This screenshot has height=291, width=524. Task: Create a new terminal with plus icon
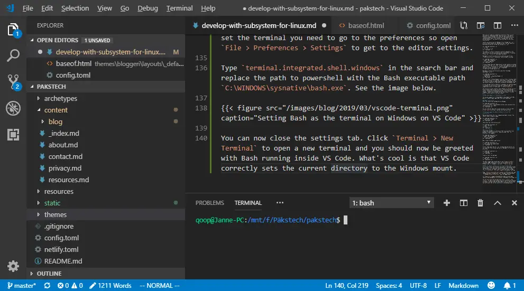point(446,203)
